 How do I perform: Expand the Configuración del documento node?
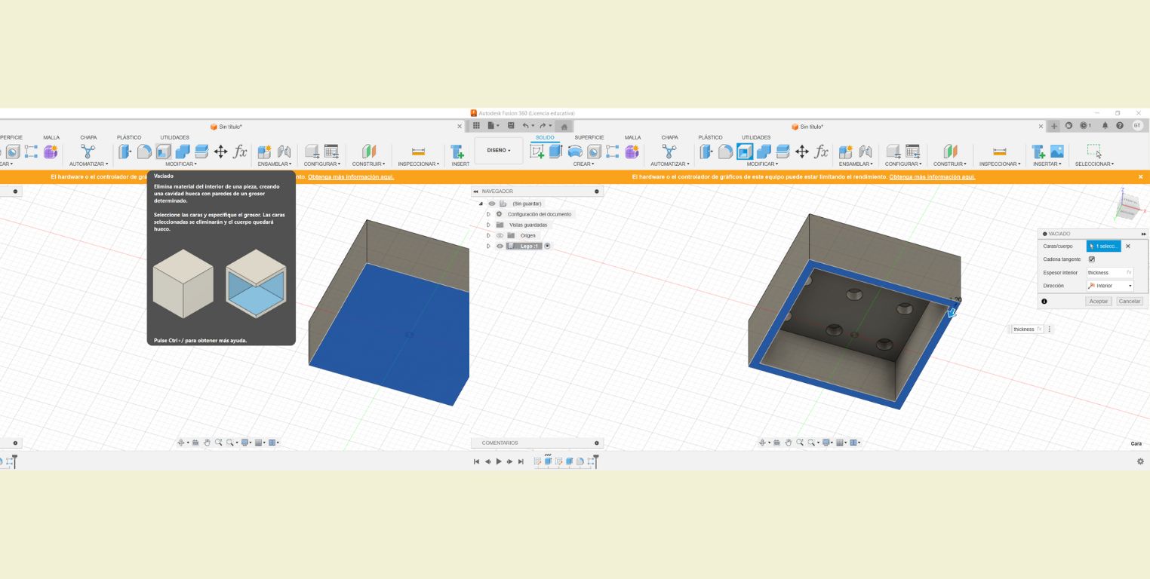pos(488,214)
